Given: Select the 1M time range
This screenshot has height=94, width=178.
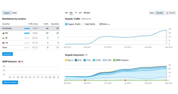Looking at the screenshot, I should 66,13.
